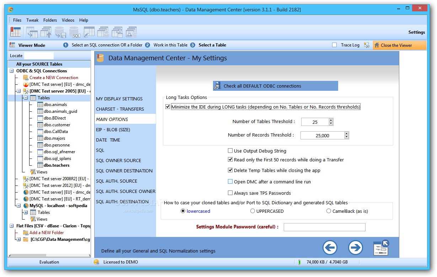Click the DMC Test server 2008R2 connection icon

pyautogui.click(x=26, y=179)
